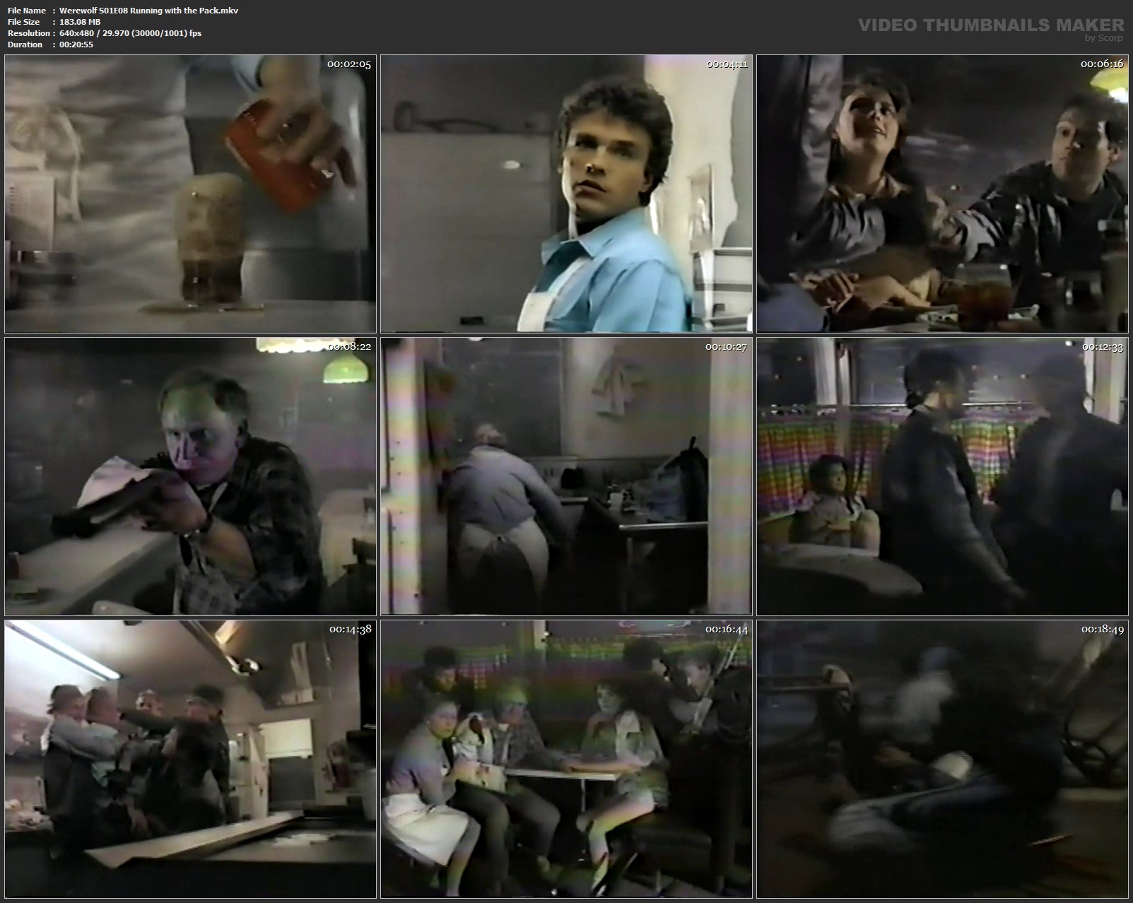Click the file name 'Werewolf S01E08 Running with the Pack.mkv'
1133x903 pixels.
(148, 11)
